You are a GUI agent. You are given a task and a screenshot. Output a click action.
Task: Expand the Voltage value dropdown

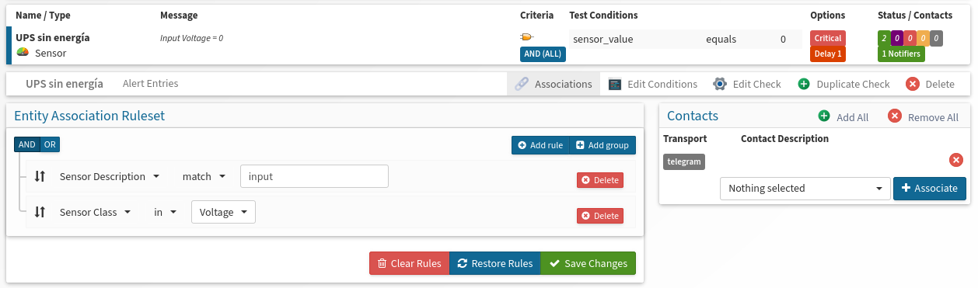tap(223, 212)
